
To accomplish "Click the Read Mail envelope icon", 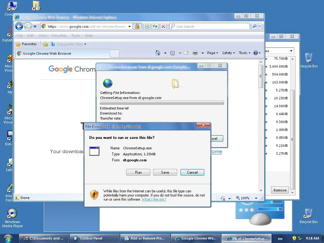I will tap(186, 53).
